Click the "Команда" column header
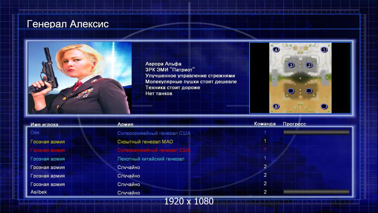Screen dimensions: 378x213 (x=265, y=124)
